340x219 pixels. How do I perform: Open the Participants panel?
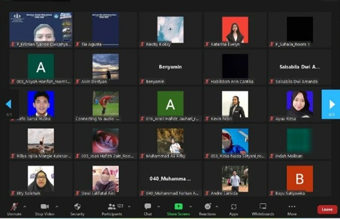pos(113,209)
